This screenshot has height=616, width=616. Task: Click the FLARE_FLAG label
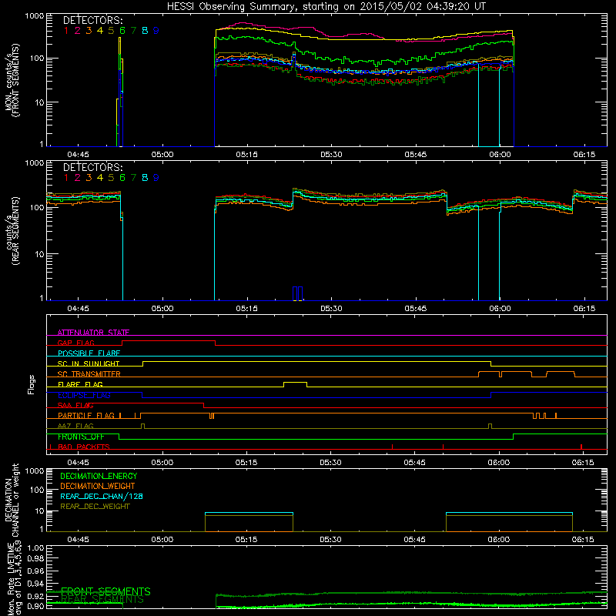(80, 384)
